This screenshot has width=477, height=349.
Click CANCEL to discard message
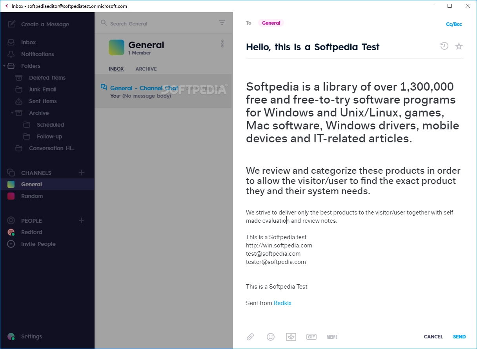433,337
